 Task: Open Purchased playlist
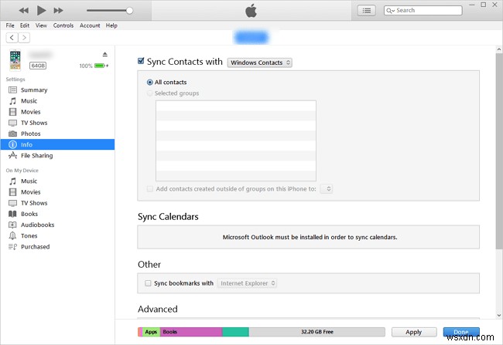tap(57, 247)
